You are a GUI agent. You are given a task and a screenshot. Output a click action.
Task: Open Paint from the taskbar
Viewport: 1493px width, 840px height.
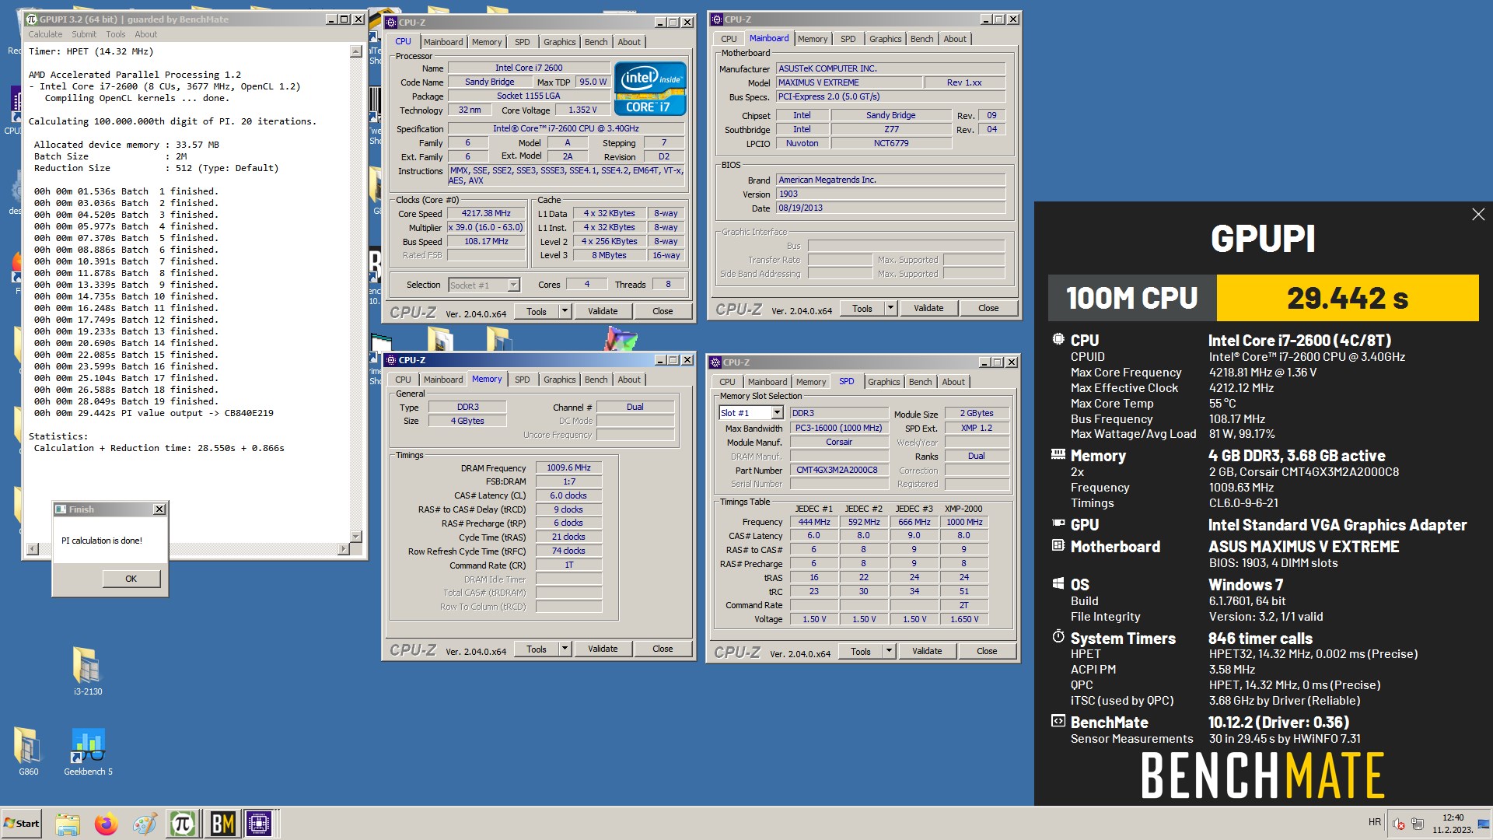click(144, 824)
